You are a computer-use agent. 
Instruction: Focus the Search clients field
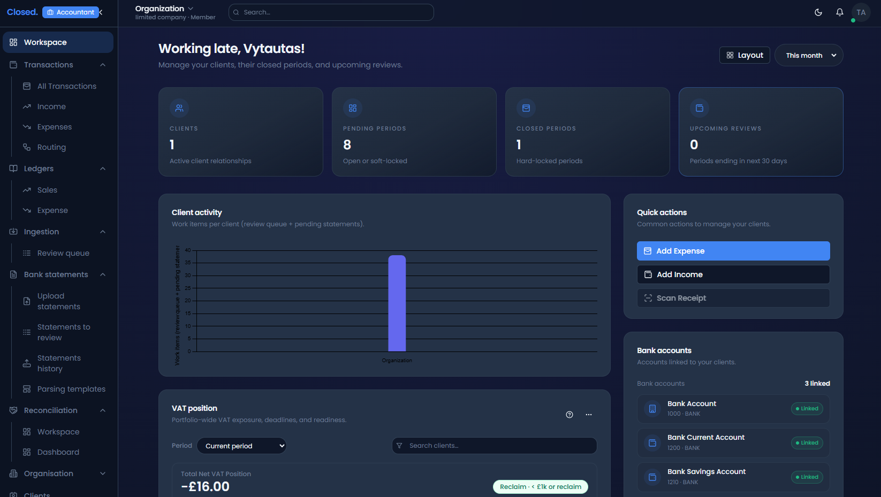pos(495,446)
